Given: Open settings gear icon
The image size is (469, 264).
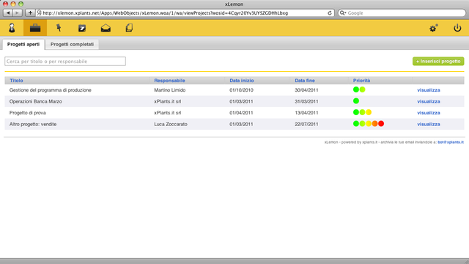Looking at the screenshot, I should pos(433,28).
